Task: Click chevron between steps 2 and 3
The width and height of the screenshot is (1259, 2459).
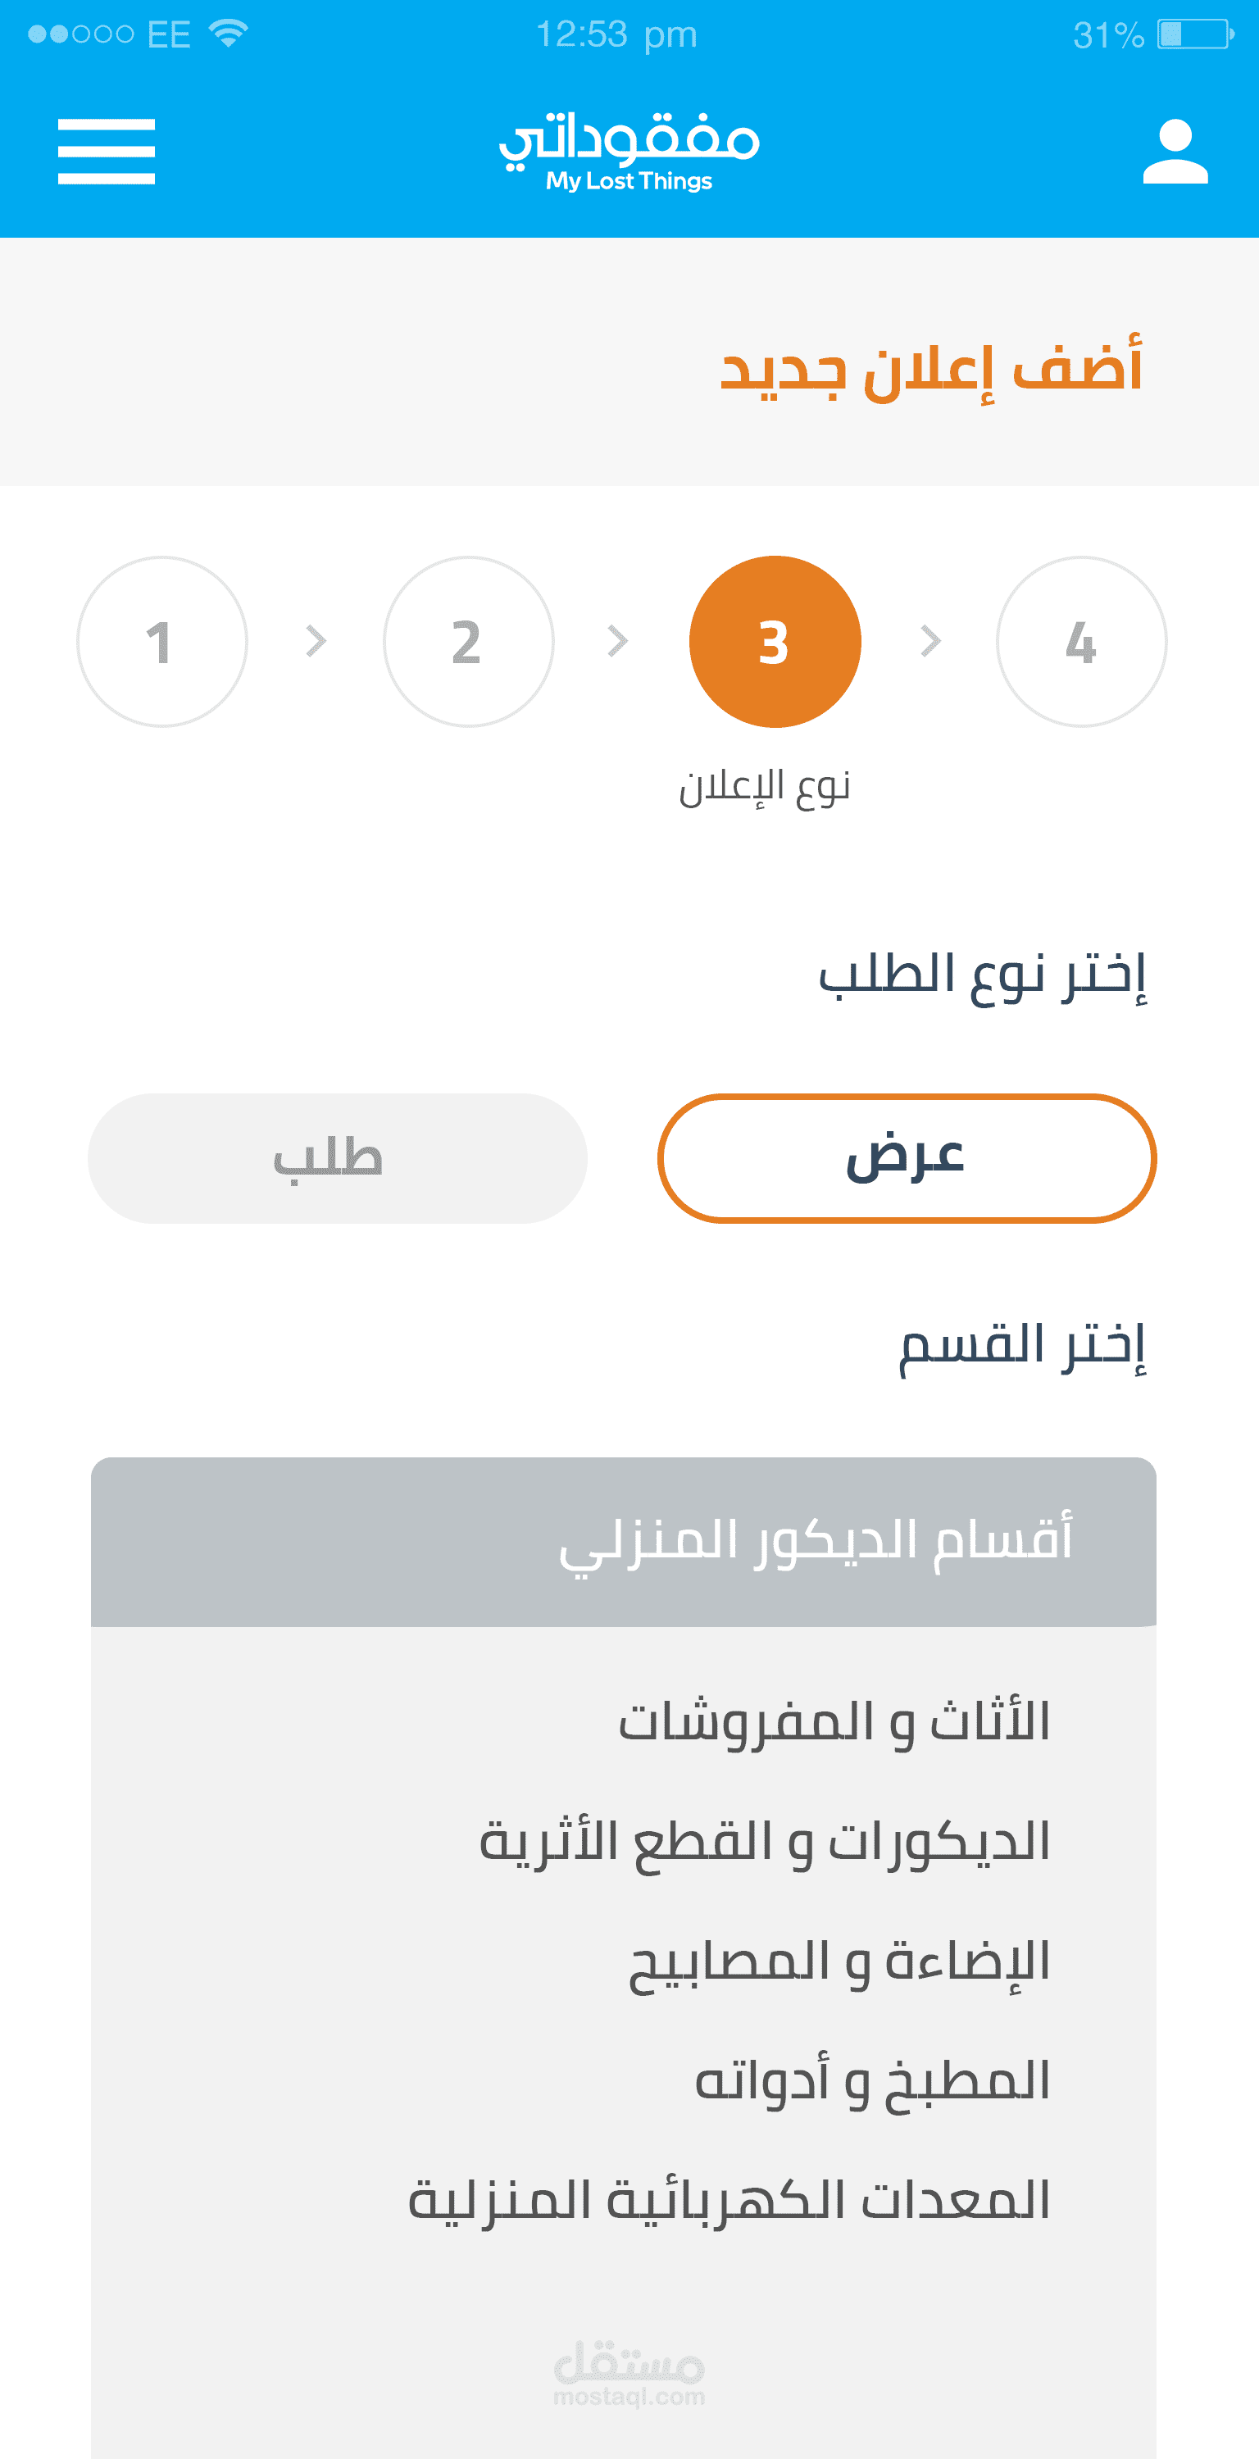Action: [619, 640]
